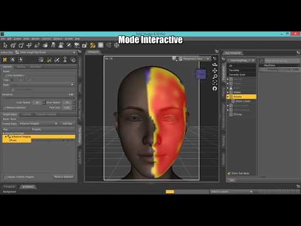Select the highlighted orange paint brush mode icon
Screen dimensions: 301x226
[x=49, y=60]
